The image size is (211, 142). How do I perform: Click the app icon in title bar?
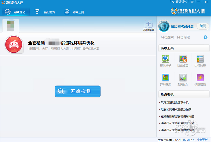tap(3, 2)
